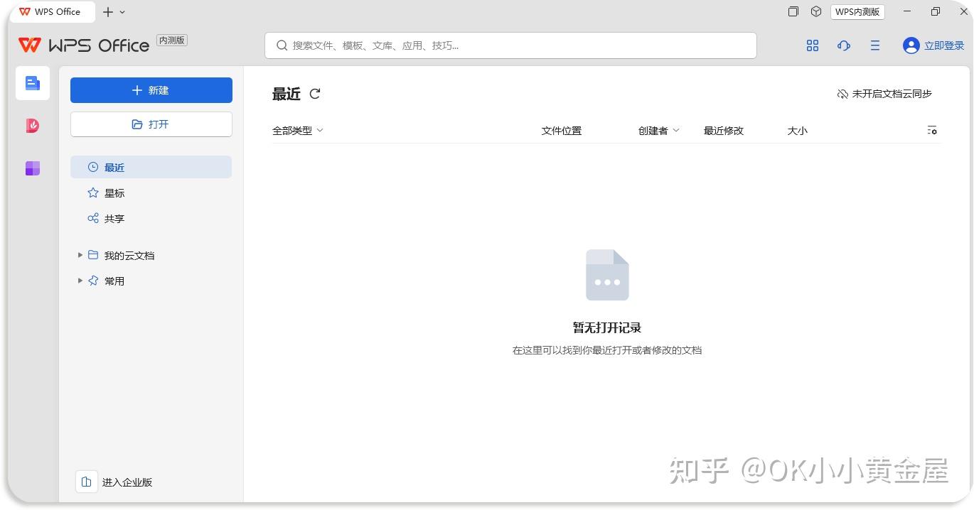
Task: Open the list display settings icon
Action: click(932, 130)
